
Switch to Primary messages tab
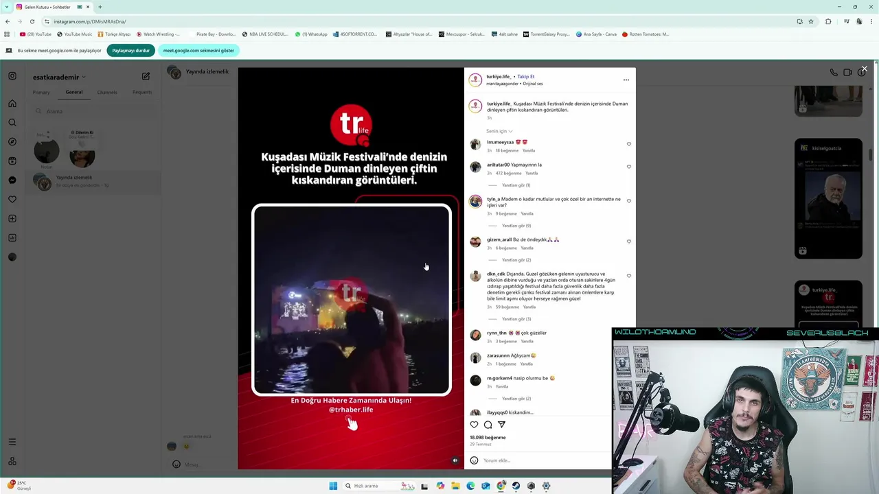click(x=41, y=92)
